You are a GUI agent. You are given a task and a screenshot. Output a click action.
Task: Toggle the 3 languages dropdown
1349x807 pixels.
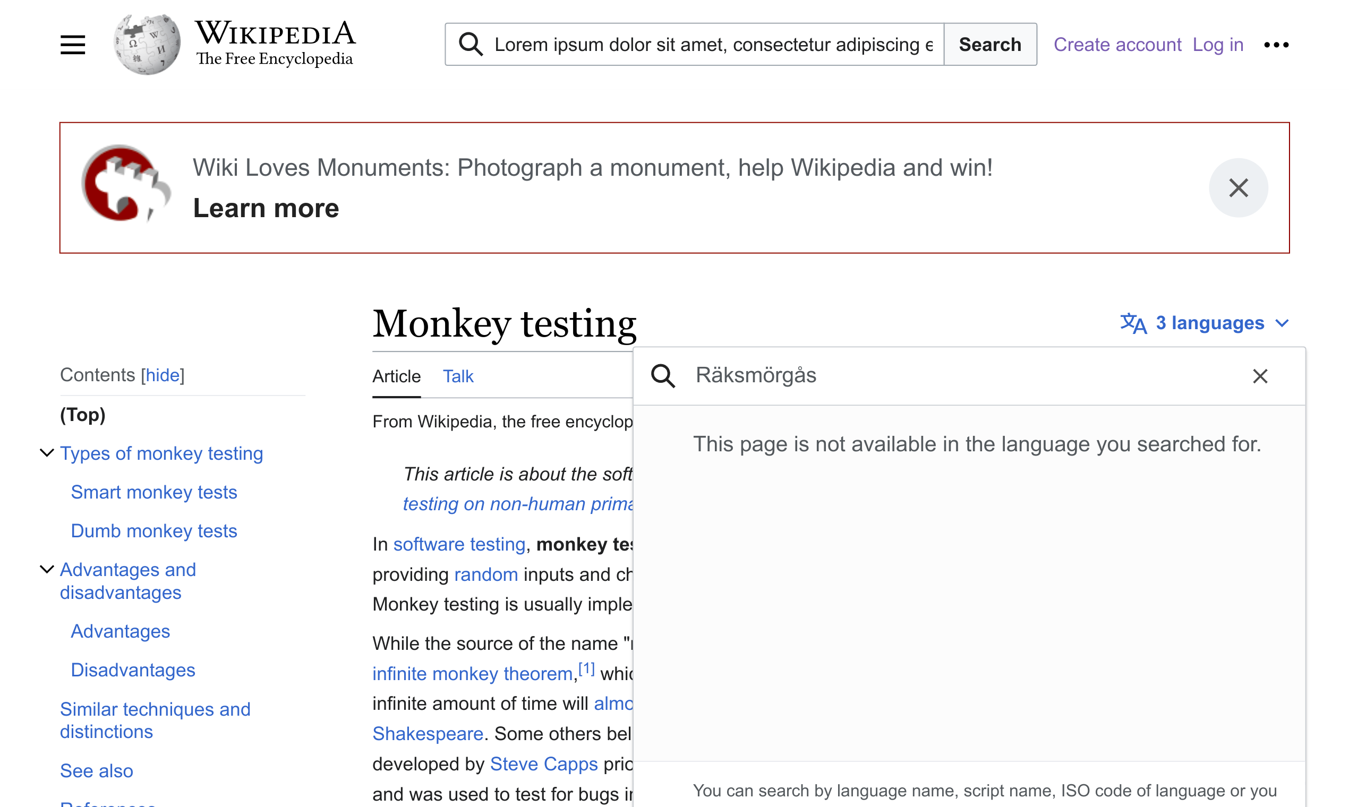[x=1205, y=323]
